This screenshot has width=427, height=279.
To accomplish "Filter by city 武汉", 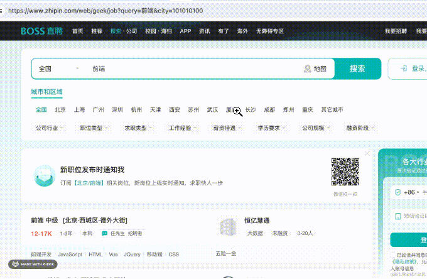I will pyautogui.click(x=212, y=109).
